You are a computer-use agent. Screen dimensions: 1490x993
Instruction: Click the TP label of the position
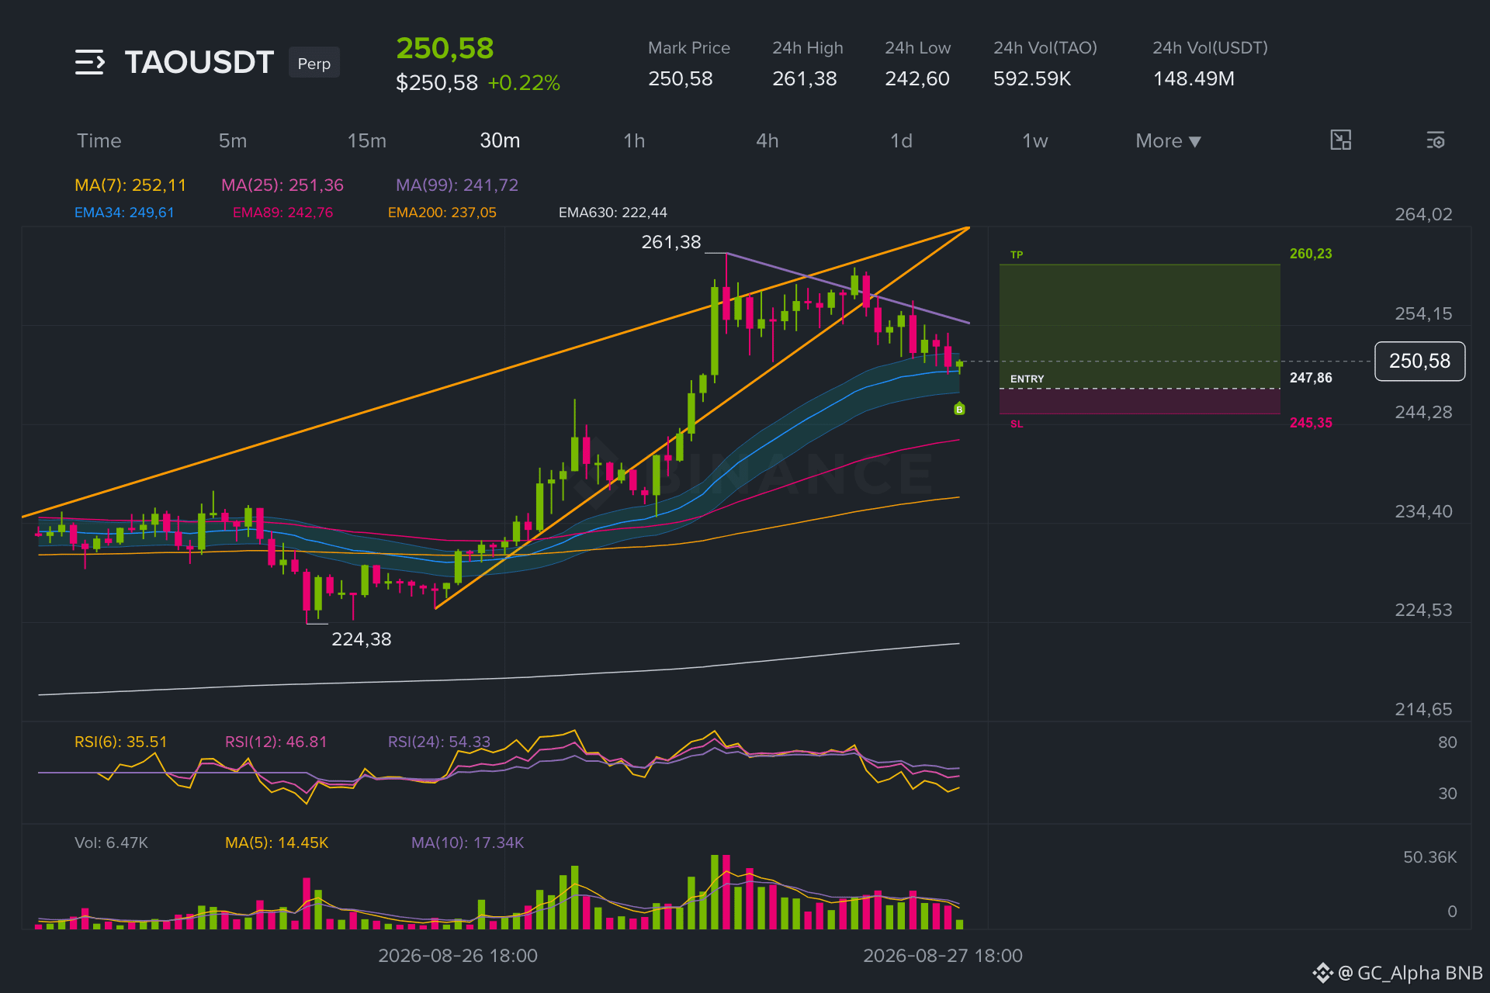click(1017, 255)
